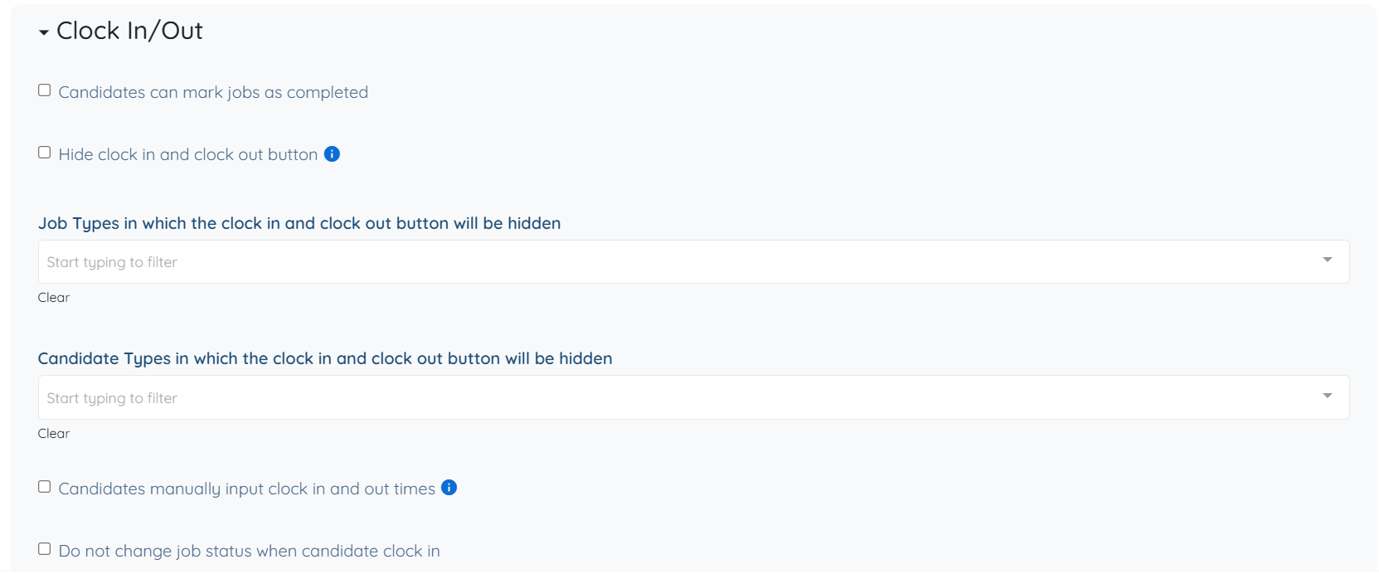Screen dimensions: 1379x574
Task: Open info icon beside manual clock times option
Action: [x=449, y=488]
